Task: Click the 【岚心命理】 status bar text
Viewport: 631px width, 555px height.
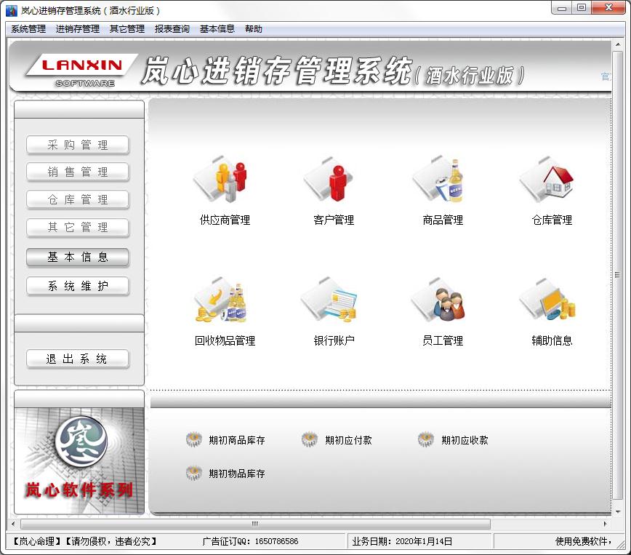Action: point(36,541)
